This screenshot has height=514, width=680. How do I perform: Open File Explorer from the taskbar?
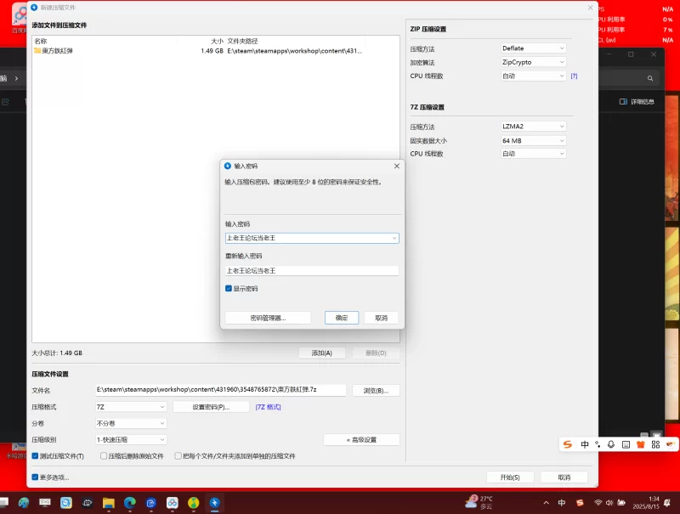(x=109, y=503)
